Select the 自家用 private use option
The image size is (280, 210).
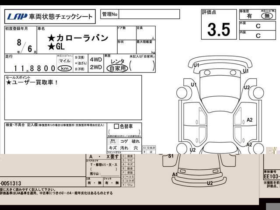point(117,68)
